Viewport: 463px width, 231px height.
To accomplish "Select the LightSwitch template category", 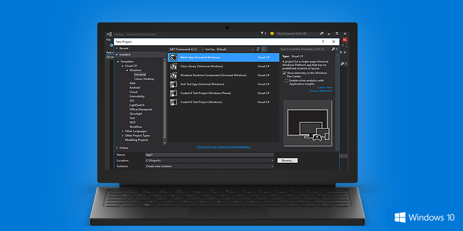I will tap(137, 105).
